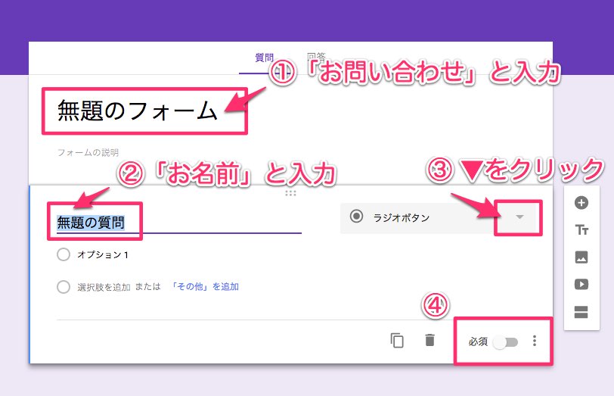Image resolution: width=614 pixels, height=396 pixels.
Task: Click the radio circle beside 選択肢を追加
Action: point(63,287)
